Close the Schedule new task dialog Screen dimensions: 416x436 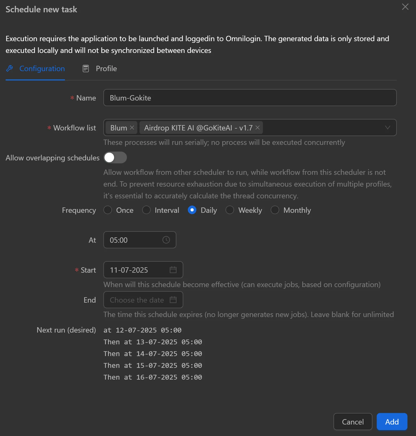(x=405, y=7)
